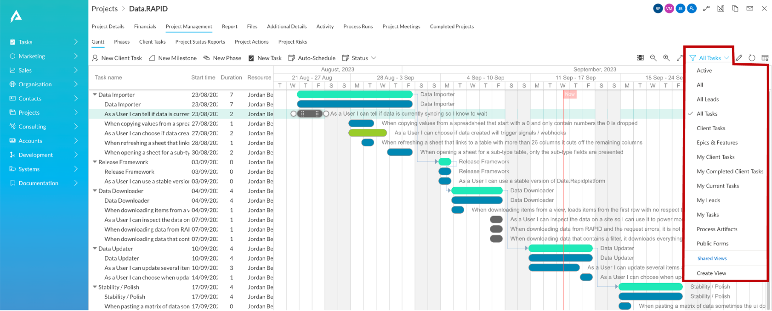772x311 pixels.
Task: Open the Project Risks sub-tab
Action: click(293, 42)
